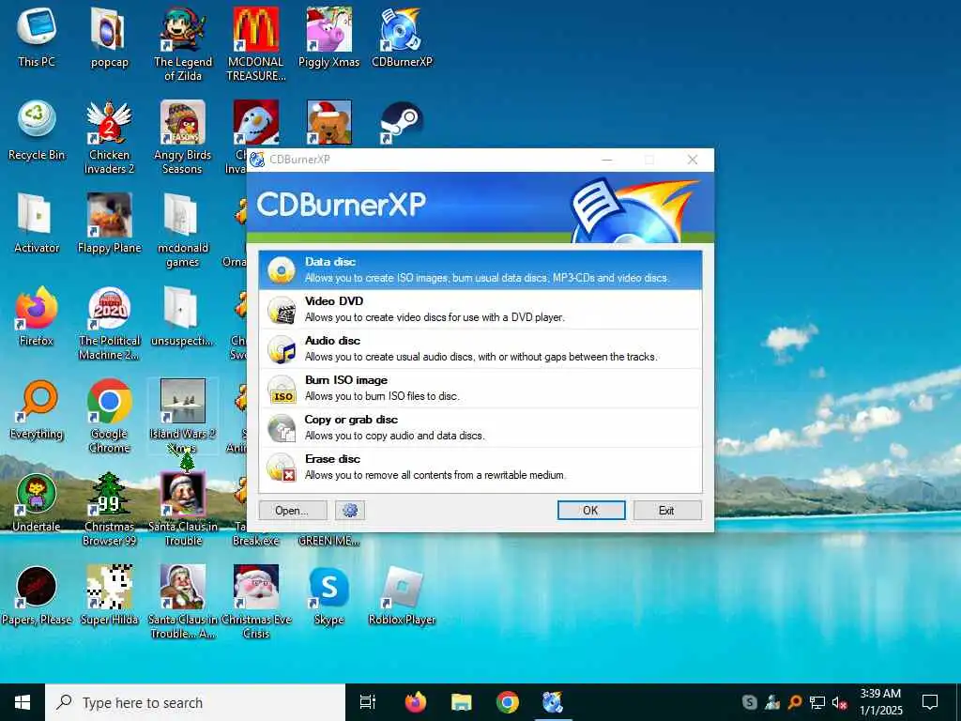Image resolution: width=961 pixels, height=721 pixels.
Task: Select Island Wars 2 Xmas shortcut
Action: click(x=183, y=416)
